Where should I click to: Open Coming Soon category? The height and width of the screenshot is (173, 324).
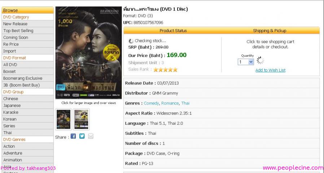point(28,37)
